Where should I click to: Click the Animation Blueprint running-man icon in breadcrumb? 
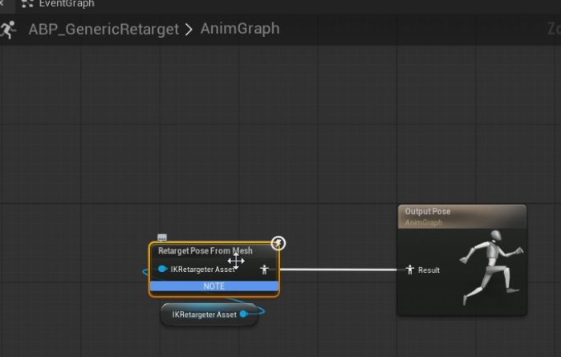pos(10,30)
